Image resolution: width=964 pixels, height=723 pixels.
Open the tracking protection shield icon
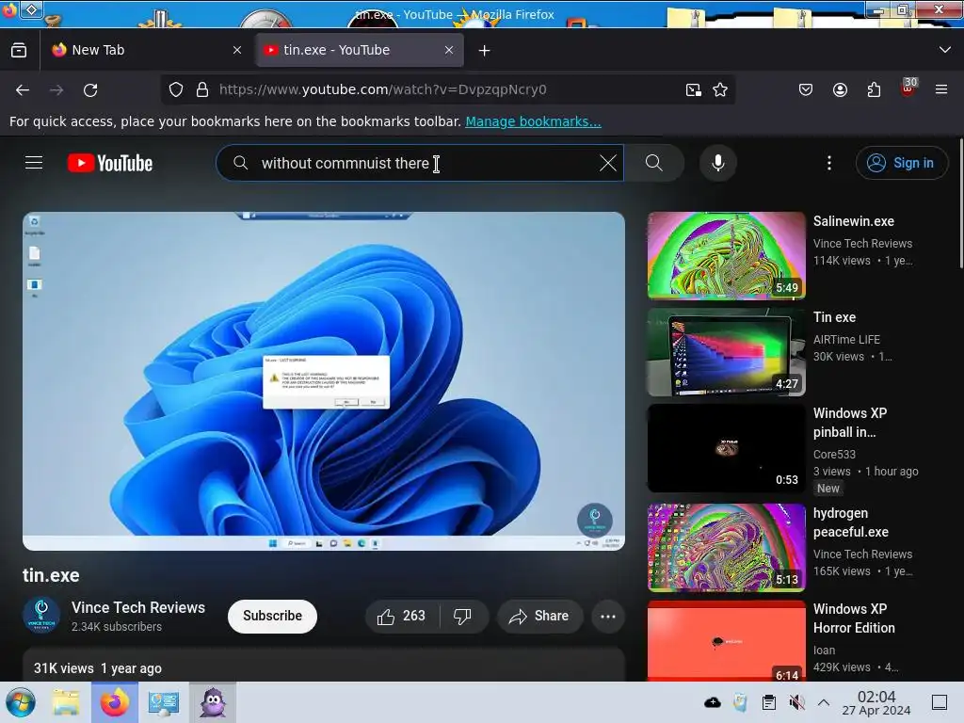pyautogui.click(x=176, y=89)
